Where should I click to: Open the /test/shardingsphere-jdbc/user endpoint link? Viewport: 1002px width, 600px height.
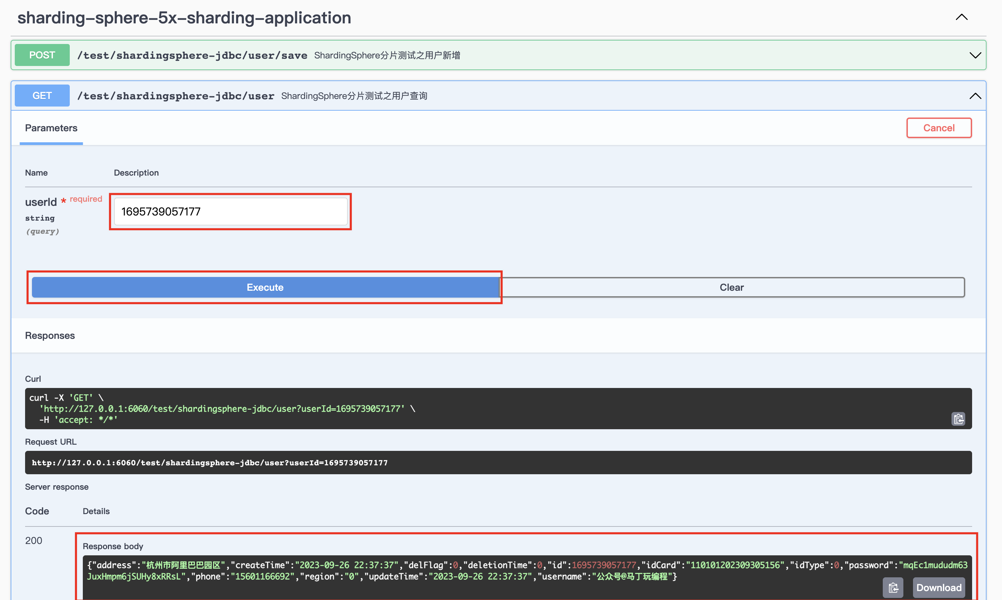pyautogui.click(x=176, y=96)
